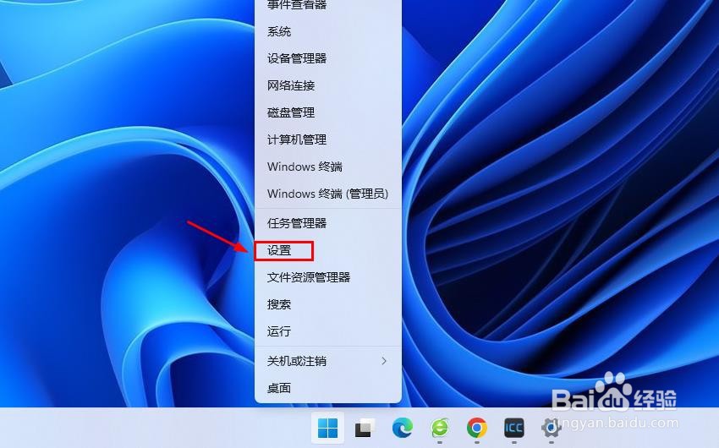Screen dimensions: 719x448
Task: Select 系统 in the context menu
Action: pyautogui.click(x=328, y=31)
